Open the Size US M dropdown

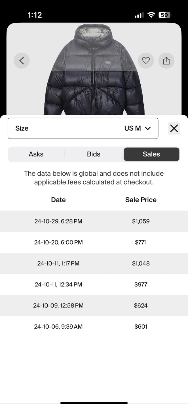(83, 128)
